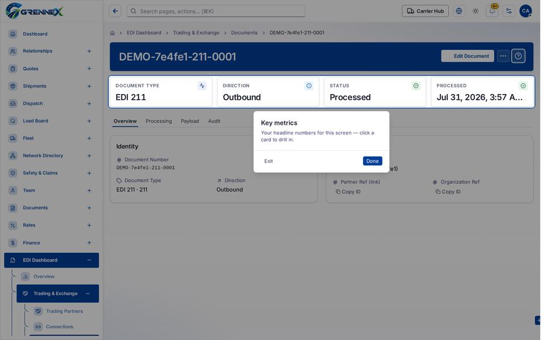Click the EDI Dashboard breadcrumb link
Screen dimensions: 544x340
tap(143, 33)
